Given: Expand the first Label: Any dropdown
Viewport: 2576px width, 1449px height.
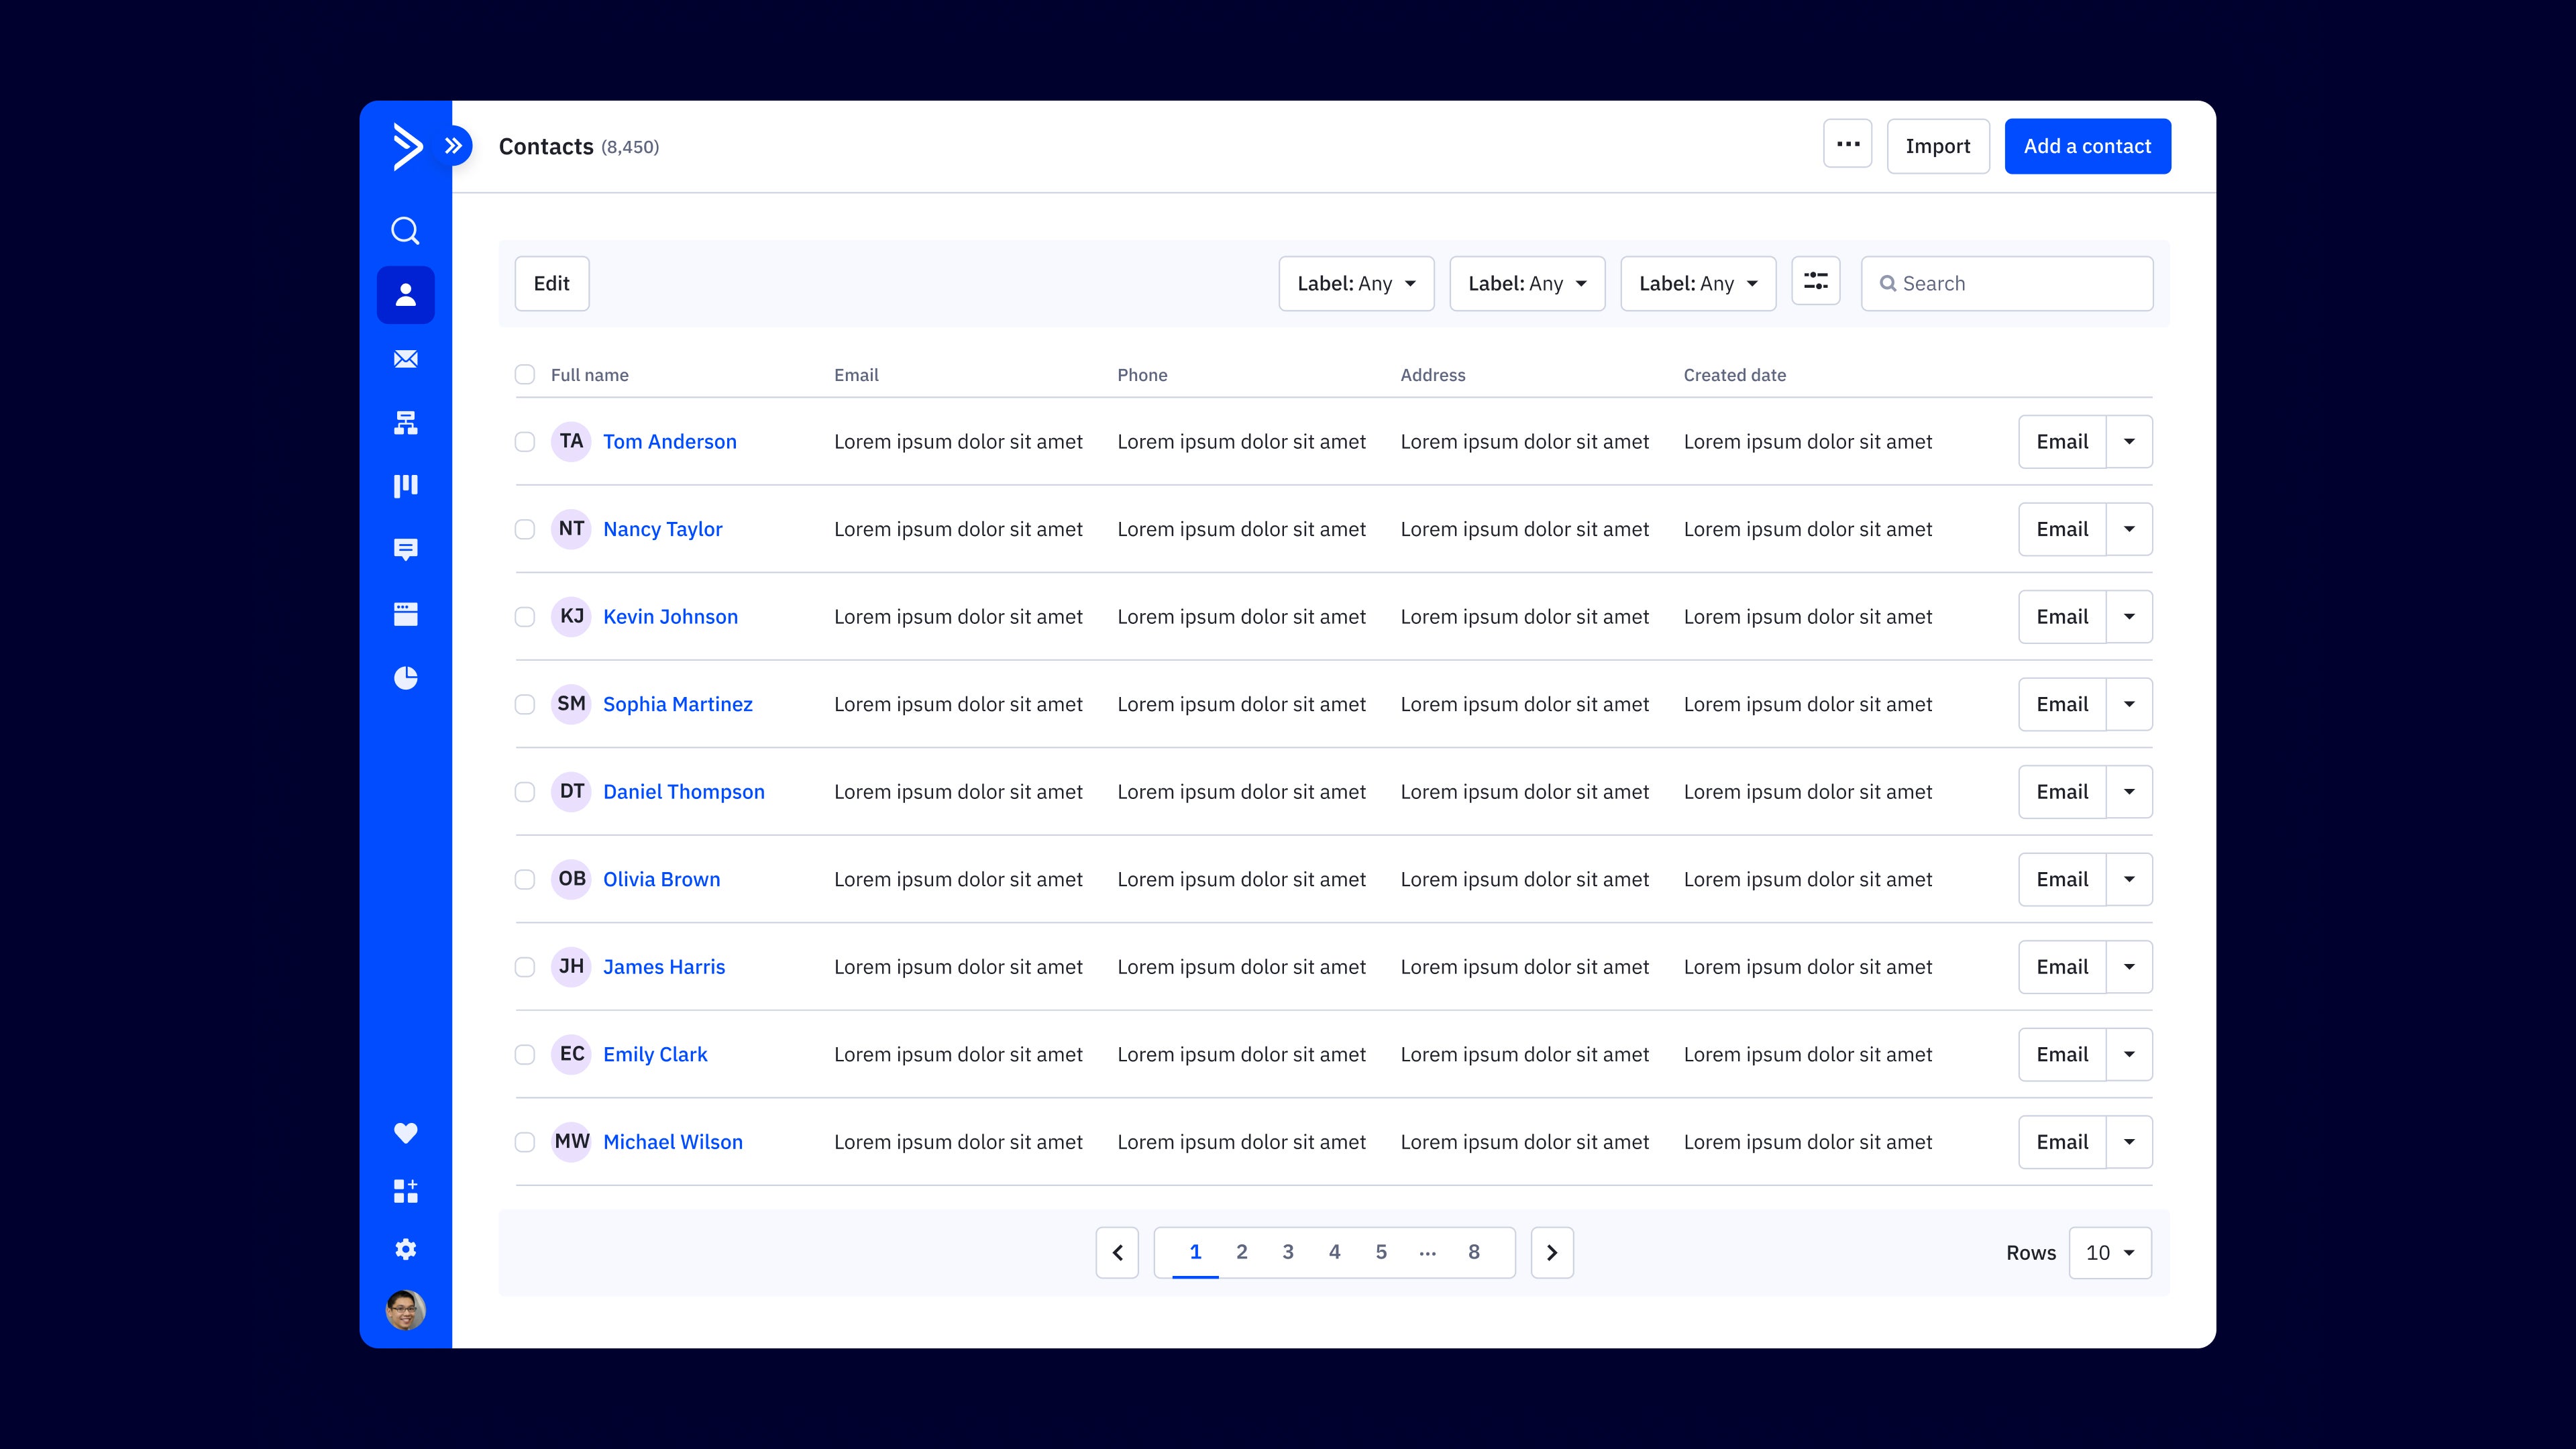Looking at the screenshot, I should coord(1356,284).
